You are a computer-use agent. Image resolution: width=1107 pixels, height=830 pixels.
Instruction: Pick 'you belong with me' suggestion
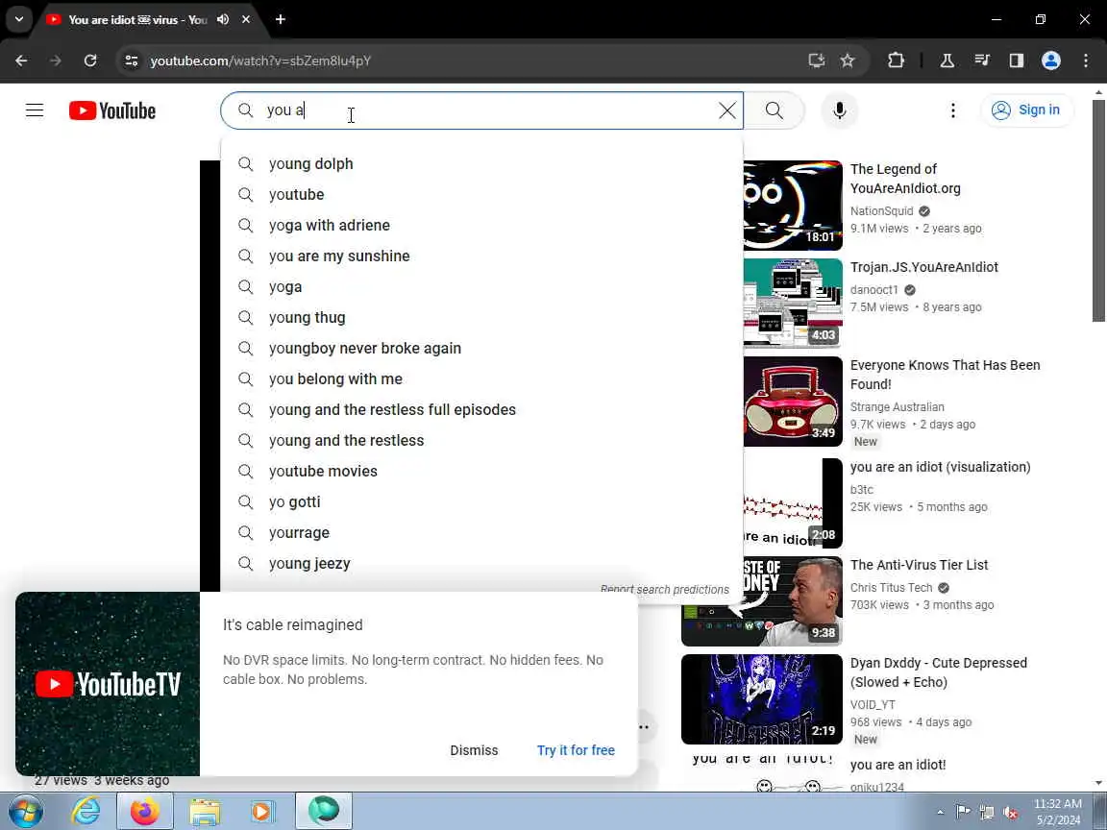(481, 379)
